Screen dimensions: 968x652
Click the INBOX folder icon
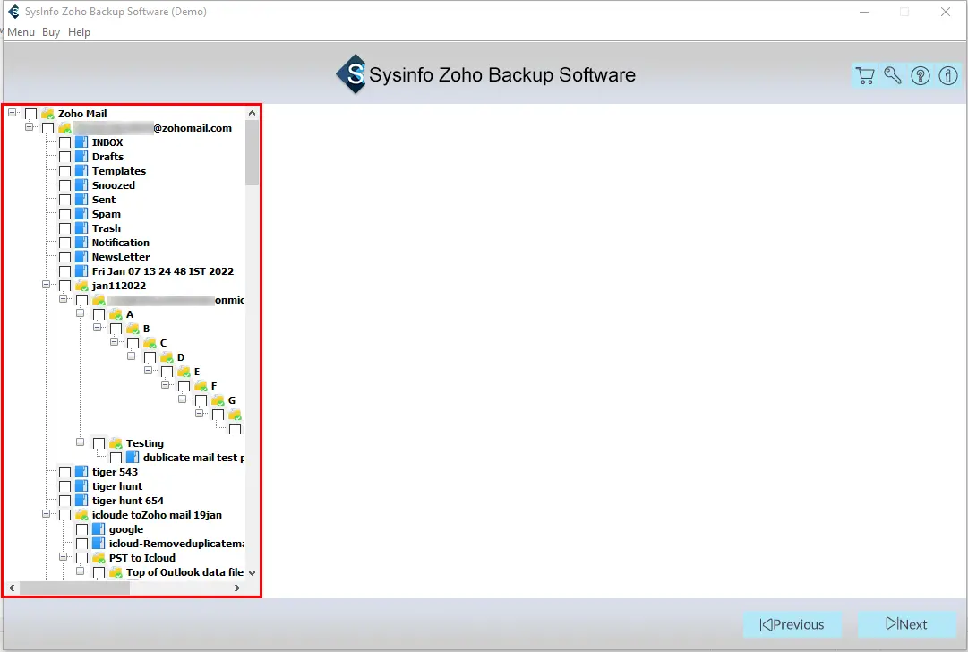[81, 142]
